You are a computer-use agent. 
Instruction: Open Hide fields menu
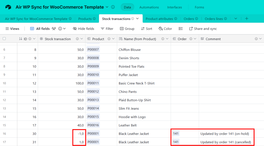click(x=84, y=29)
